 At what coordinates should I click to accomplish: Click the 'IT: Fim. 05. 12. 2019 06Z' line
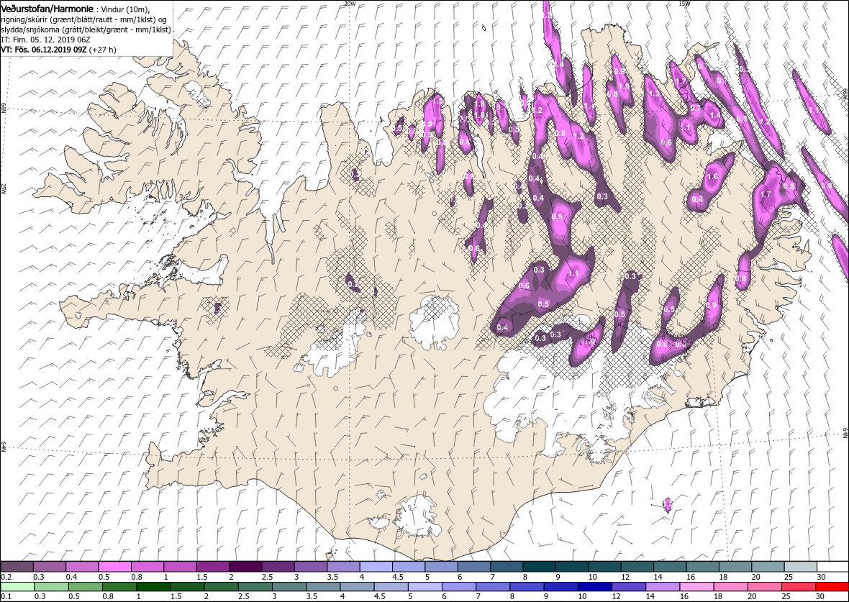[46, 40]
